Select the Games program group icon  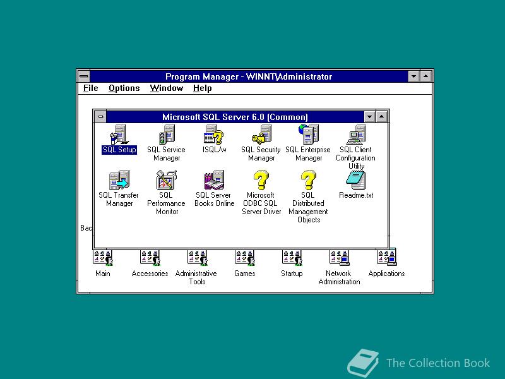245,258
